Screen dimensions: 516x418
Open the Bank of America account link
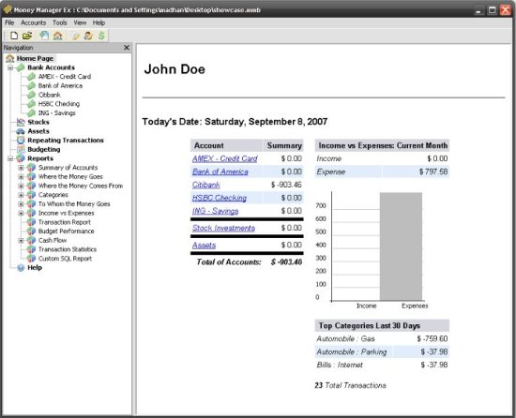pos(220,172)
